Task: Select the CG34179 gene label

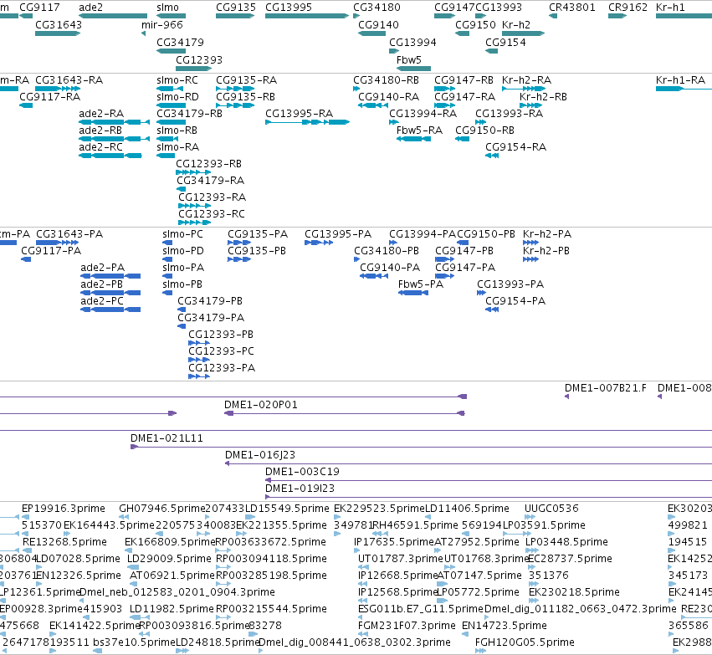Action: pyautogui.click(x=180, y=42)
